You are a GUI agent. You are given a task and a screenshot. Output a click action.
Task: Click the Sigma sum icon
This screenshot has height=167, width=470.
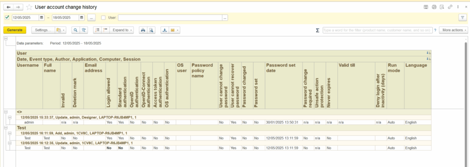(x=318, y=30)
